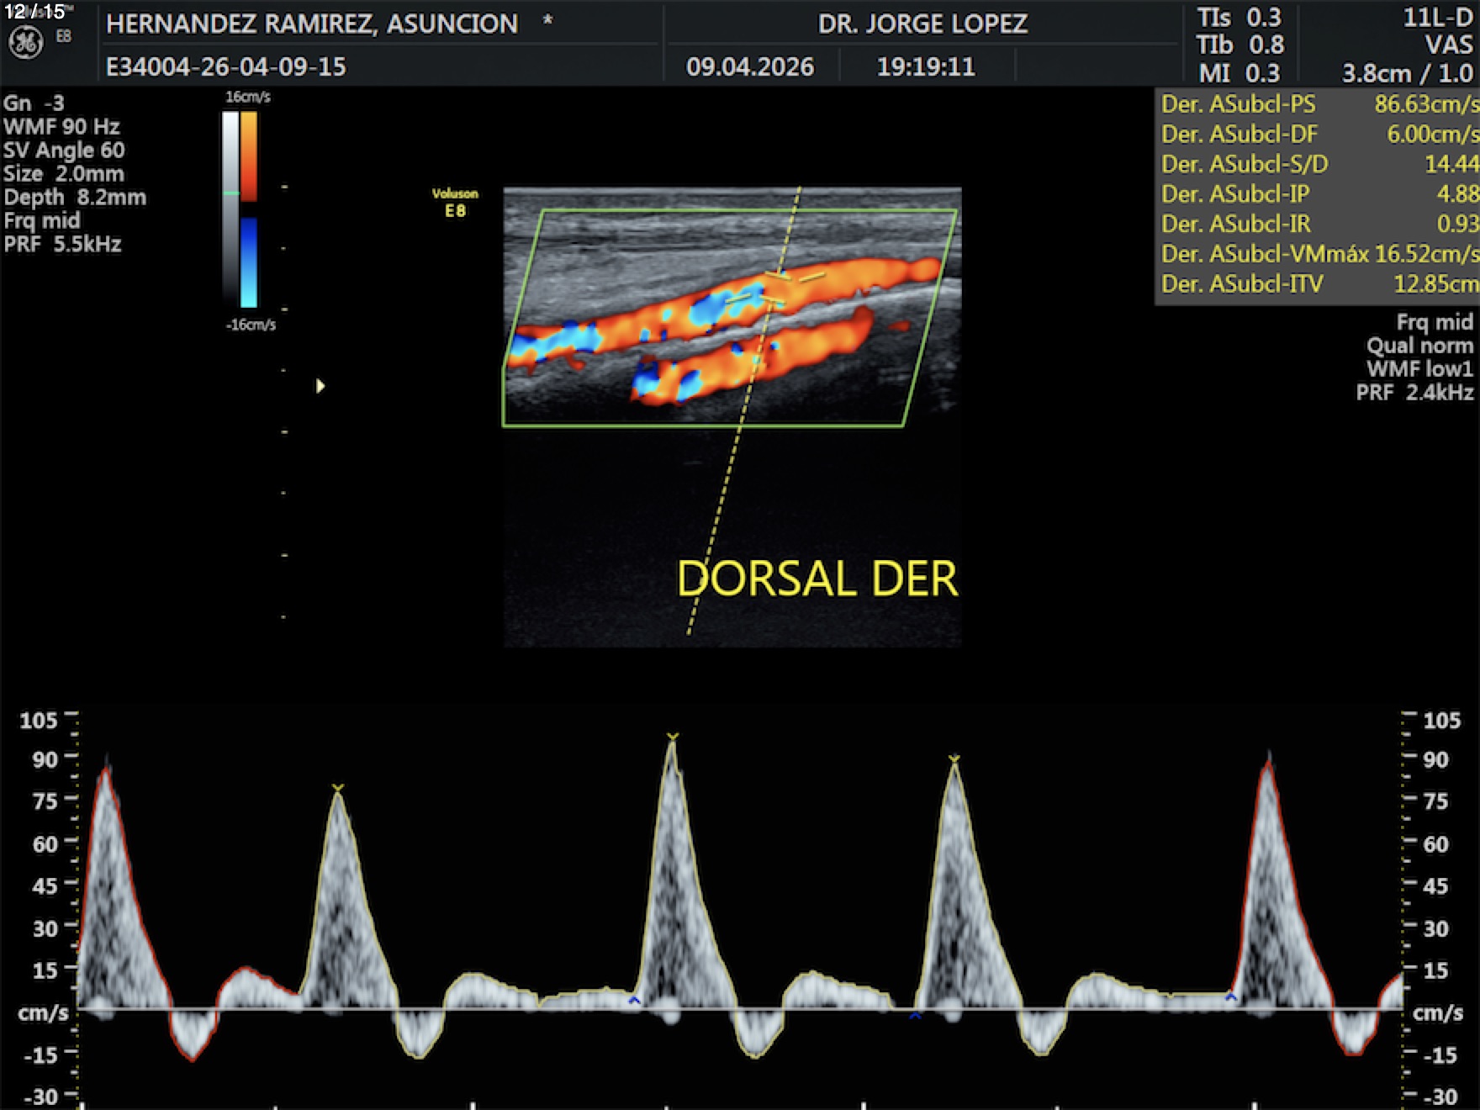Choose the Der. ASubcl-VMmáx result row
The image size is (1480, 1110).
pos(1319,254)
